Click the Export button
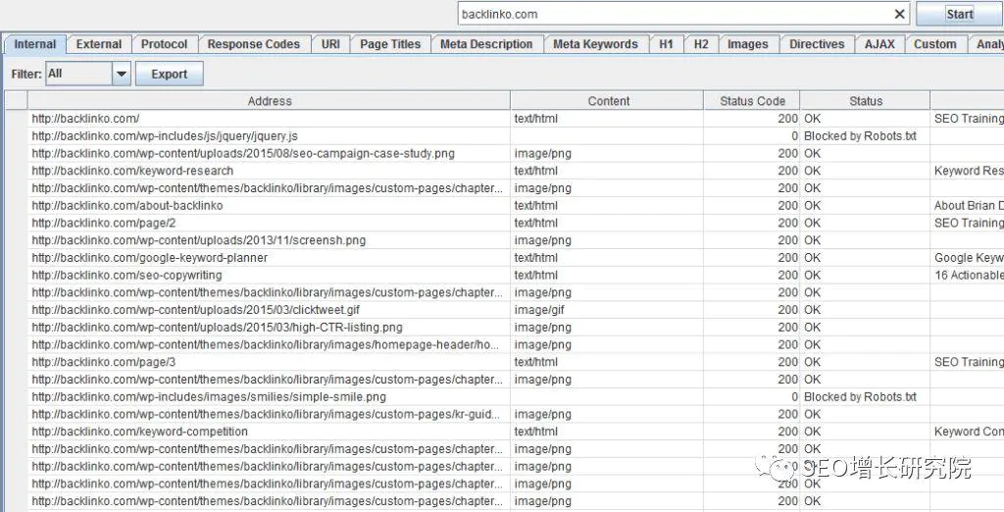The width and height of the screenshot is (1004, 512). point(169,74)
